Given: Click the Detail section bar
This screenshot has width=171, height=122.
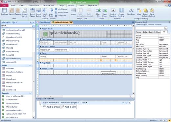Looking at the screenshot, I should point(86,53).
